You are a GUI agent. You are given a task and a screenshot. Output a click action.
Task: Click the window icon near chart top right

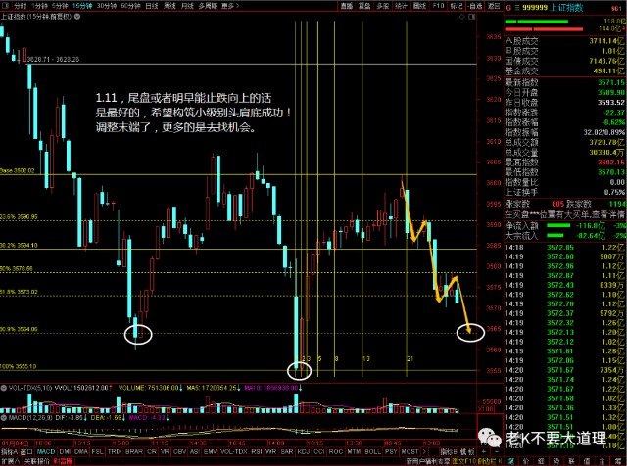pyautogui.click(x=471, y=17)
